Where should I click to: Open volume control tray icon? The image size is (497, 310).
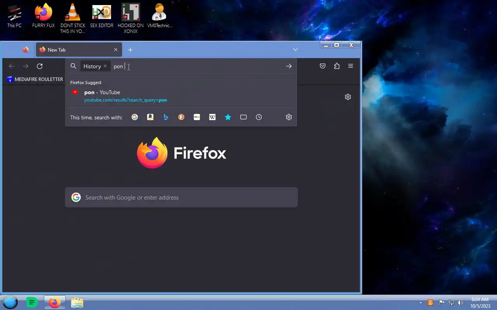click(461, 303)
